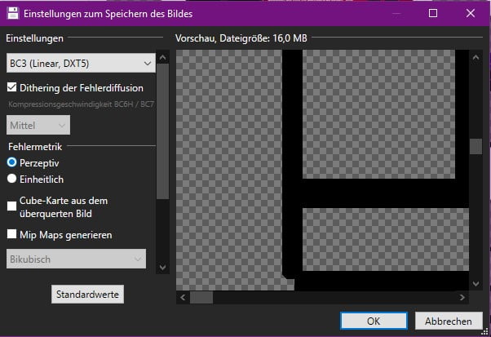Enable Mip Maps generieren checkbox
This screenshot has width=491, height=337.
click(12, 235)
